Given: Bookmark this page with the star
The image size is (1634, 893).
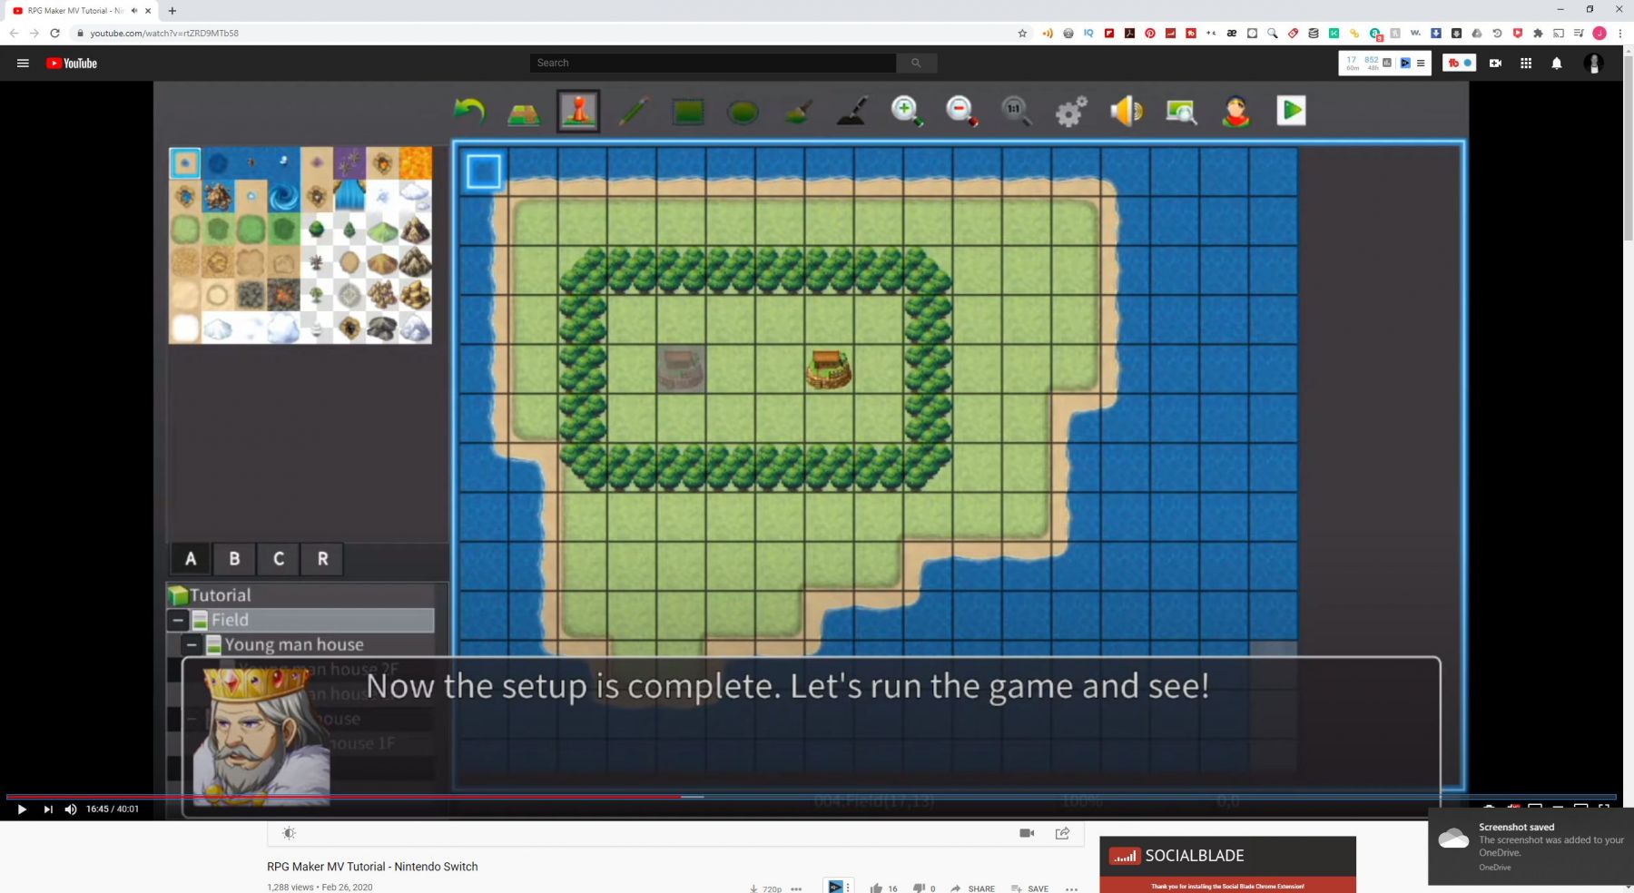Looking at the screenshot, I should (x=1022, y=33).
